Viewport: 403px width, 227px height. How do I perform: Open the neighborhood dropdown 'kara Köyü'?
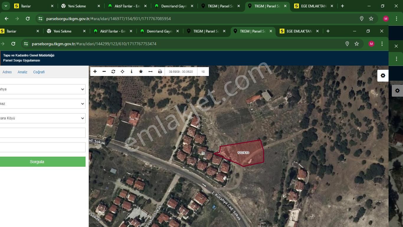point(42,118)
